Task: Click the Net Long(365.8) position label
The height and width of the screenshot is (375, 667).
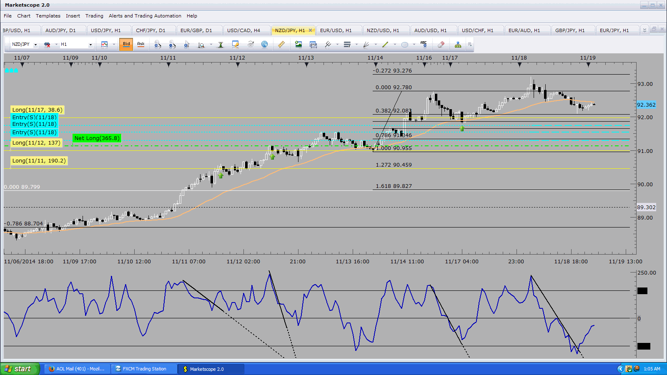Action: [x=97, y=138]
